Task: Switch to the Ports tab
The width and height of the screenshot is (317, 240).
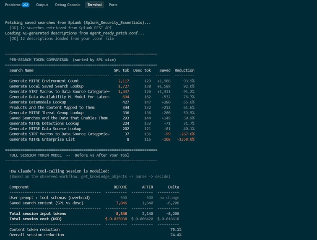Action: click(x=113, y=5)
